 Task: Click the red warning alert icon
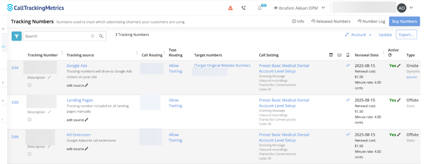click(x=231, y=8)
